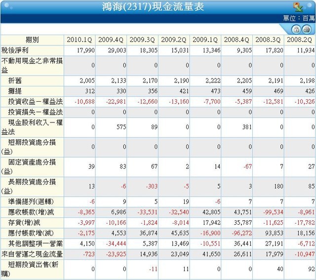The width and height of the screenshot is (316, 280).
Task: Click the 短期投資出售(新購) row label
Action: point(30,269)
